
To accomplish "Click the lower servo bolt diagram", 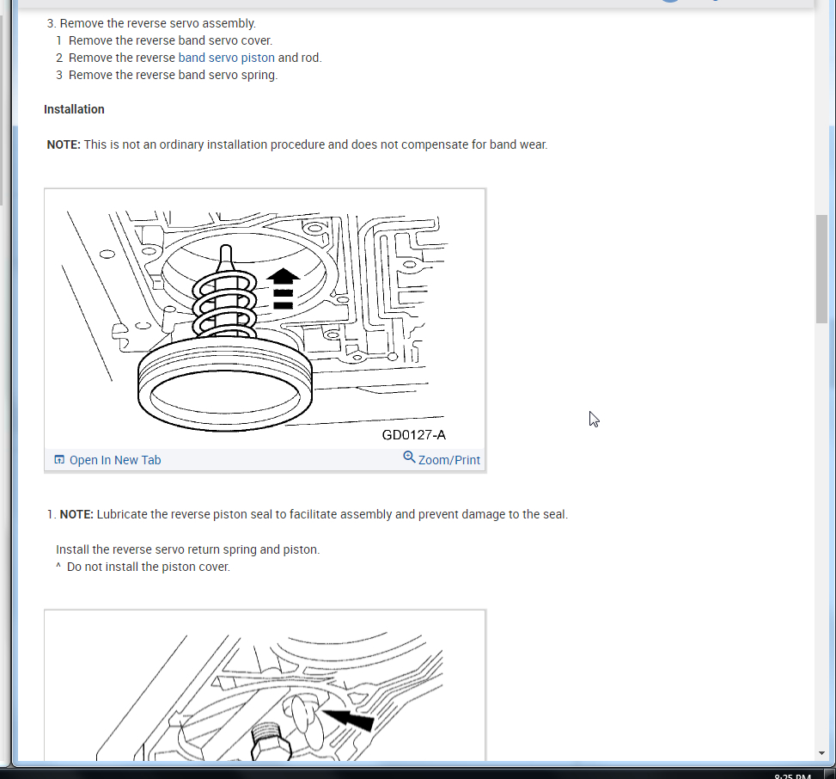I will 265,685.
